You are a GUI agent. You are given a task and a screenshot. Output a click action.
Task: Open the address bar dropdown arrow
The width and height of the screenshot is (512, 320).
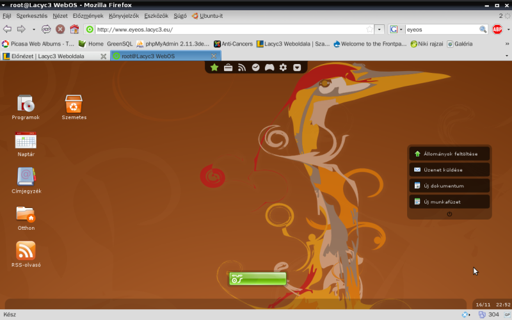coord(379,29)
